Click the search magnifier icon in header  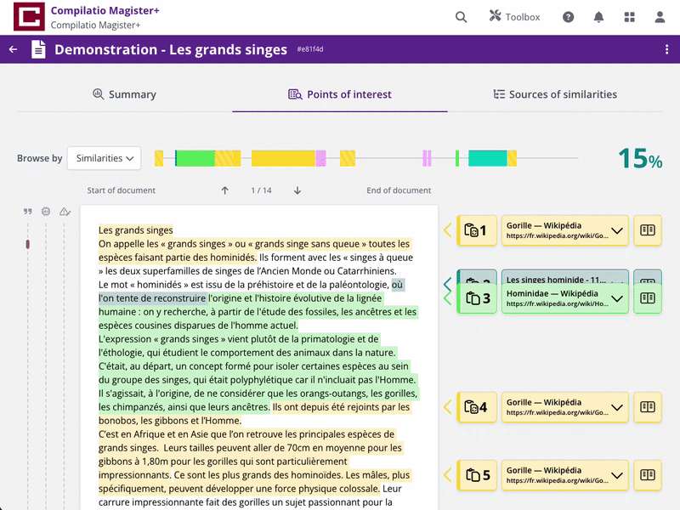461,17
